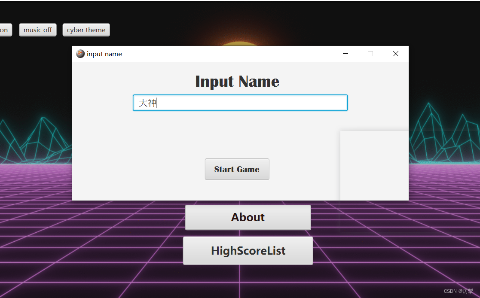Click the input name window app icon

pos(80,54)
